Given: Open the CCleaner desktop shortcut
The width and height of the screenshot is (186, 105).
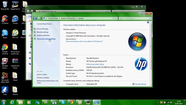Looking at the screenshot, I should [x=5, y=20].
